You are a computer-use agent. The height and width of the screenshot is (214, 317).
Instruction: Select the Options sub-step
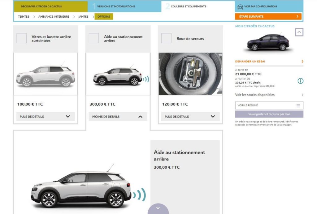coord(104,17)
